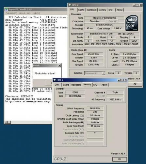Click the left arrow of Super PI scrollbar
The height and width of the screenshot is (164, 146).
point(6,122)
